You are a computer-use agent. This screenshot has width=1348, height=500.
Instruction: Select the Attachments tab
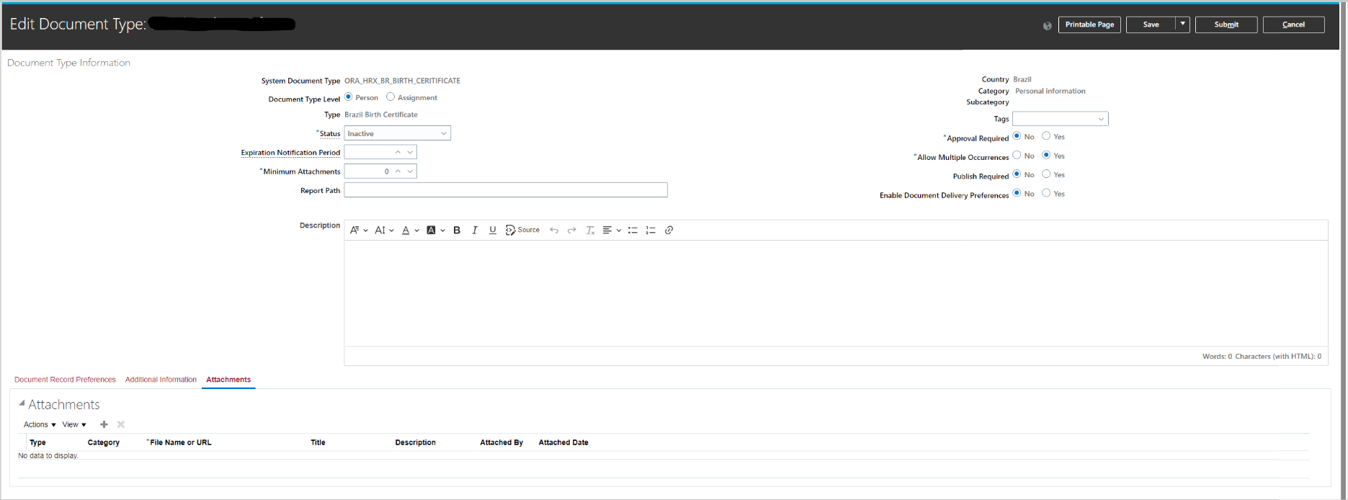(228, 380)
